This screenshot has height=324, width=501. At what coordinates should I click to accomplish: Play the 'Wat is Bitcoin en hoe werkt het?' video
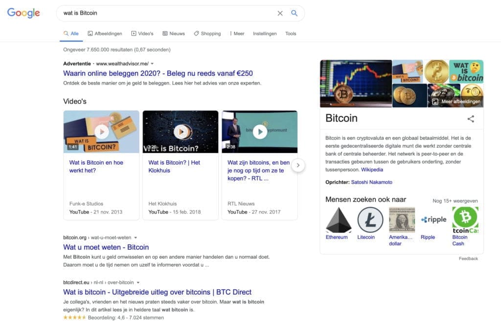point(102,131)
